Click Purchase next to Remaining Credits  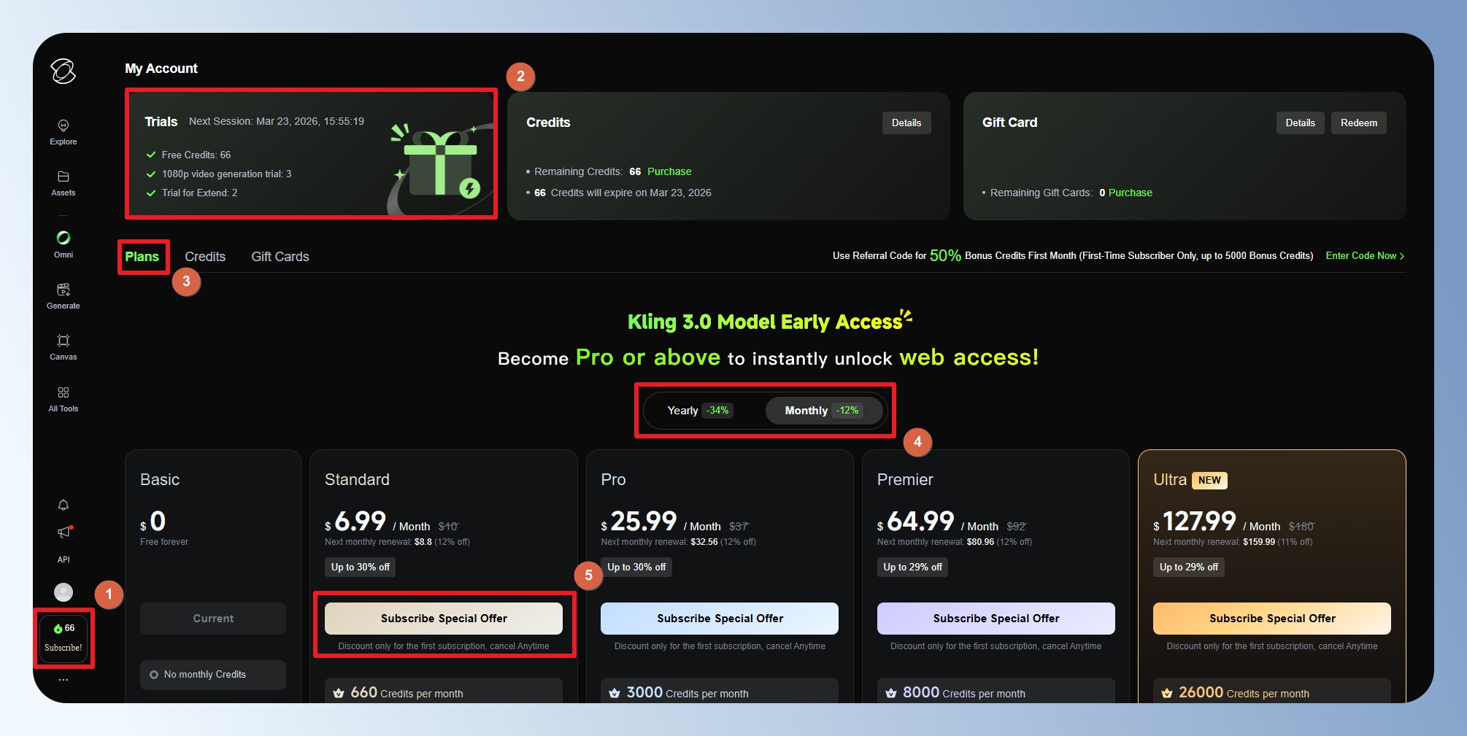click(x=669, y=171)
